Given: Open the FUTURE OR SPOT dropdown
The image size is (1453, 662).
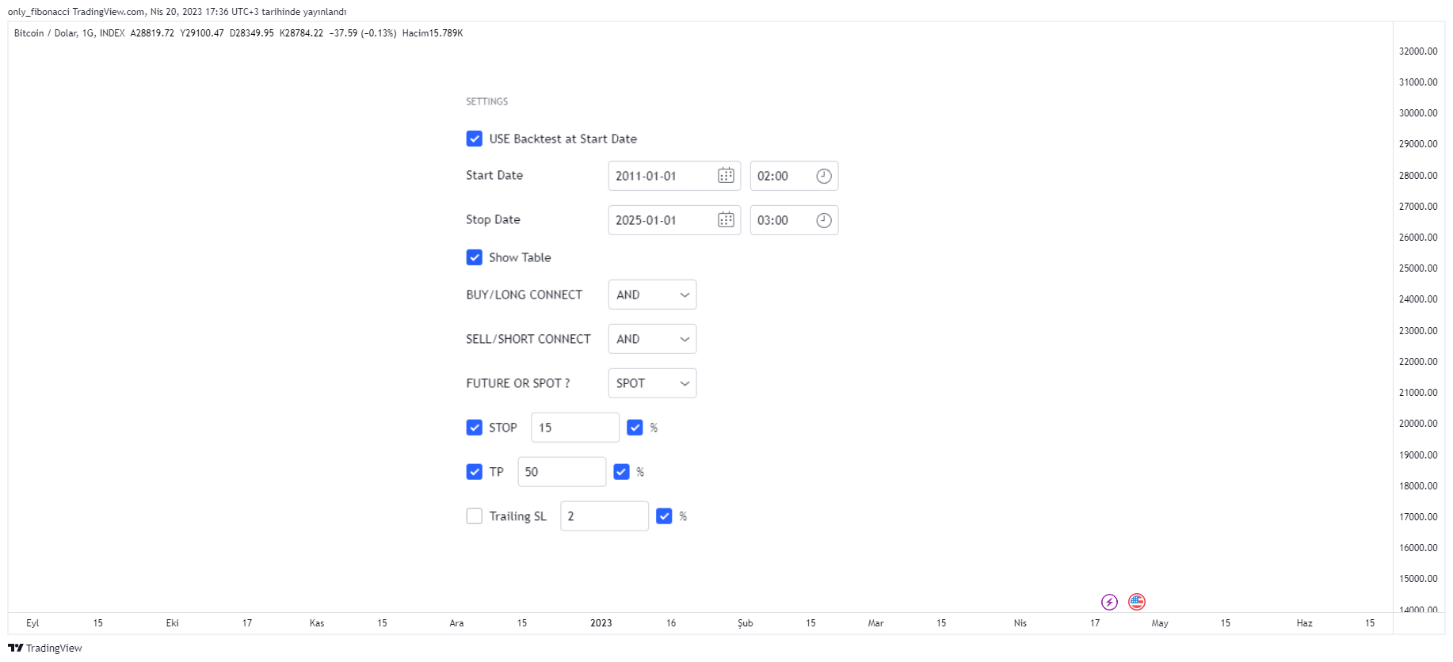Looking at the screenshot, I should (652, 383).
